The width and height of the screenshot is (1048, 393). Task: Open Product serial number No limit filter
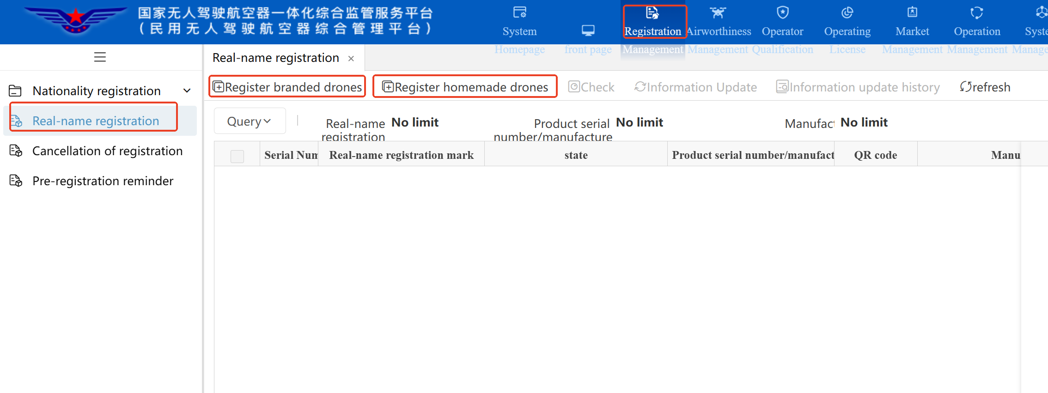tap(640, 122)
